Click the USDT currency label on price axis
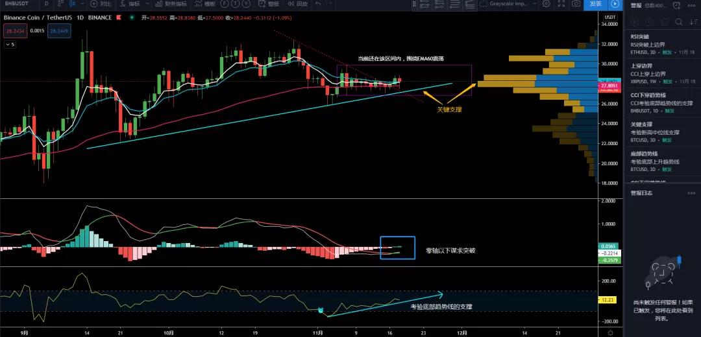This screenshot has height=337, width=701. point(609,17)
